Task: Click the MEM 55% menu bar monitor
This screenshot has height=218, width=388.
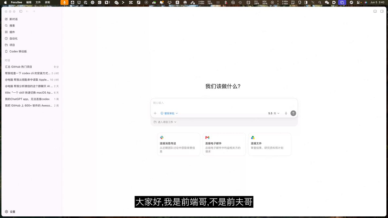Action: tap(265, 2)
